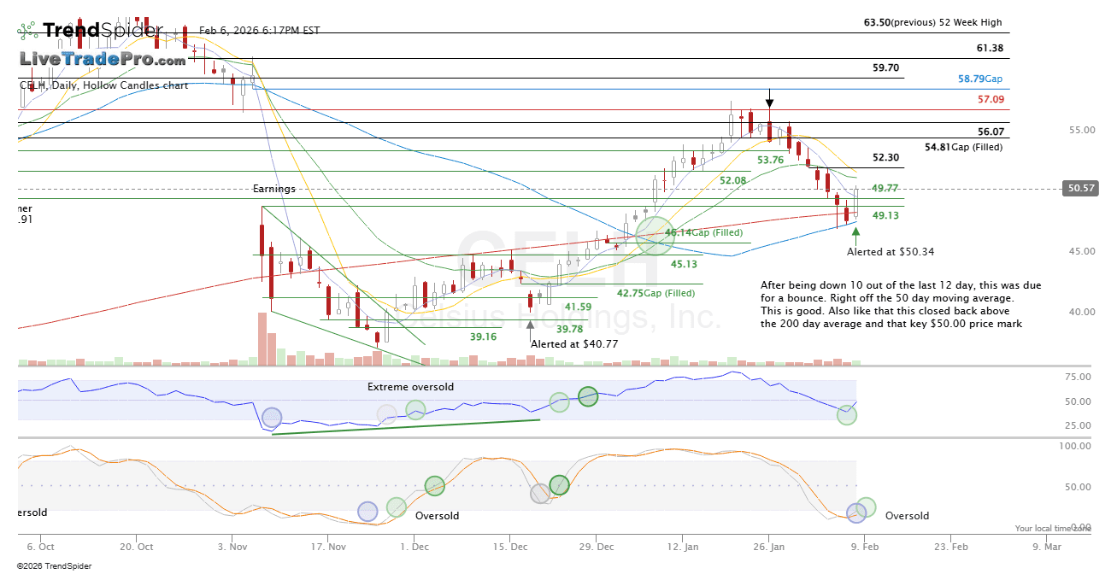Click the blue stochastic circle near 9 Feb
Screen dimensions: 1117x574
tap(856, 512)
